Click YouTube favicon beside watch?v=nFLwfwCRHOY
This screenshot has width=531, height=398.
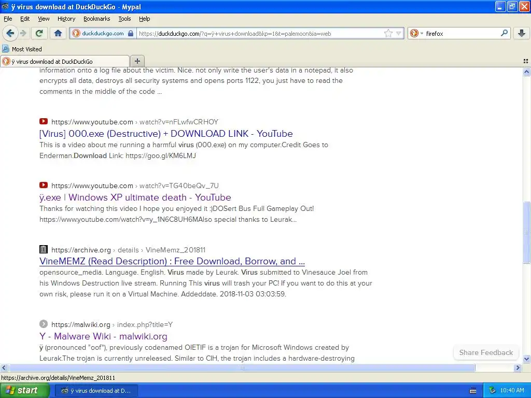click(x=44, y=121)
